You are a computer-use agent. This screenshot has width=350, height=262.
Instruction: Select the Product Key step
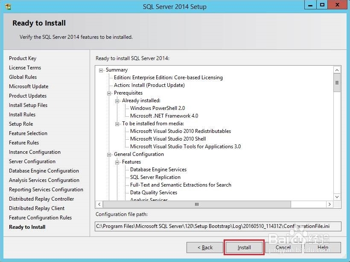coord(23,58)
